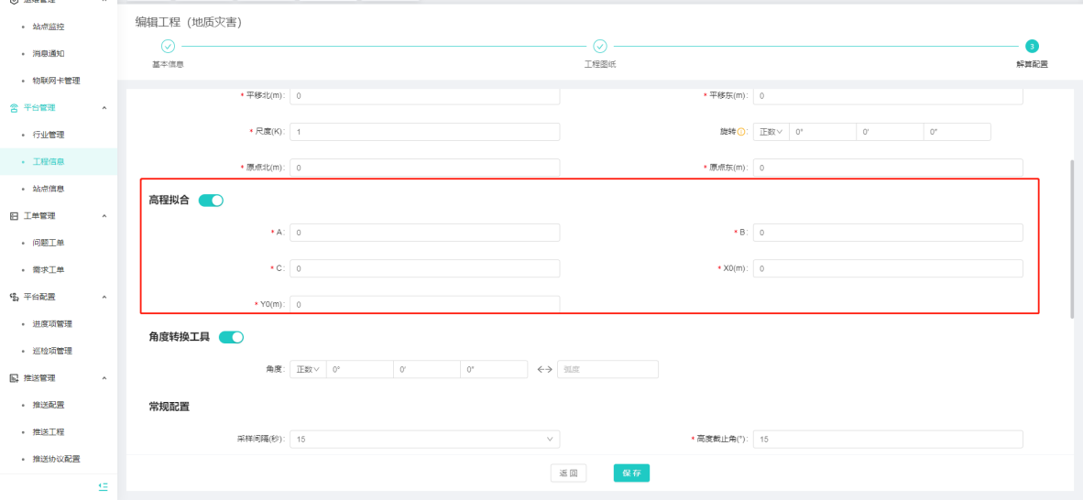Viewport: 1083px width, 500px height.
Task: Toggle the 角度转换工具 switch
Action: (231, 337)
